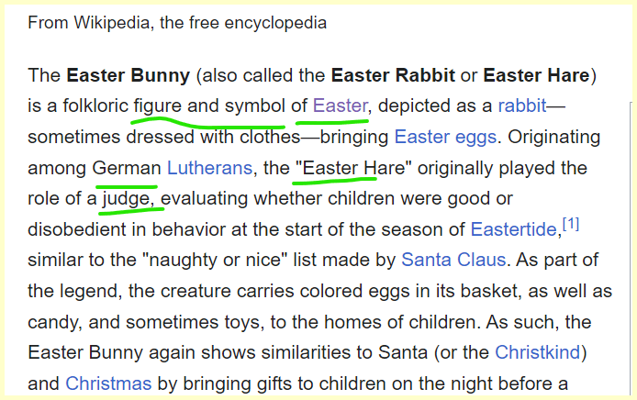
Task: Follow the rabbit hyperlink
Action: 521,106
